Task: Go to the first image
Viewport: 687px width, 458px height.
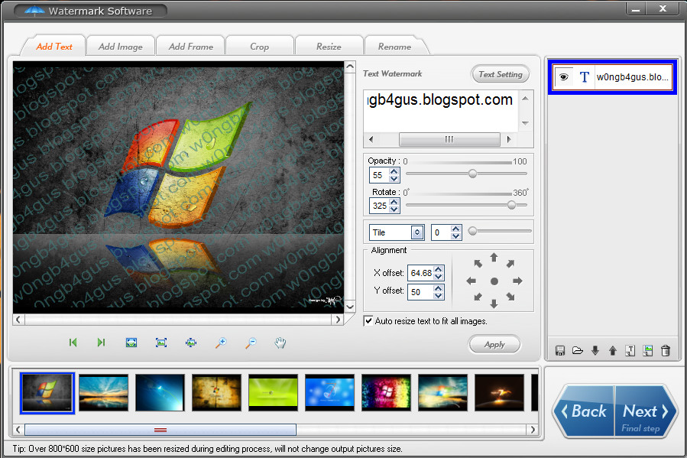Action: pyautogui.click(x=73, y=343)
